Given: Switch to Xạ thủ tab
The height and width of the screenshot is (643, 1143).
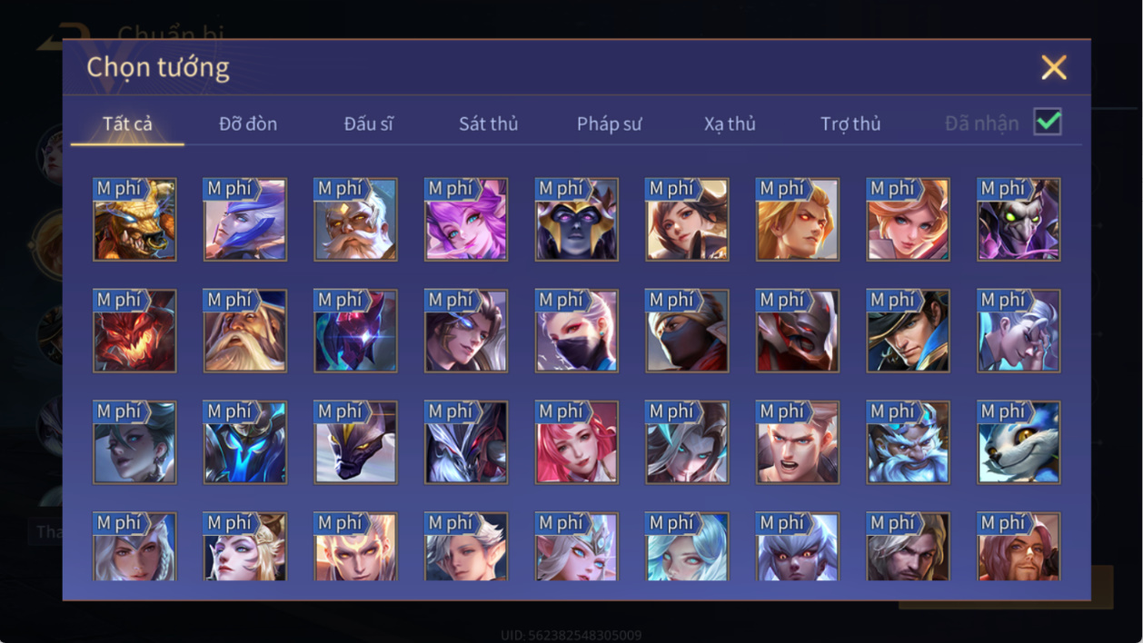Looking at the screenshot, I should (x=730, y=124).
